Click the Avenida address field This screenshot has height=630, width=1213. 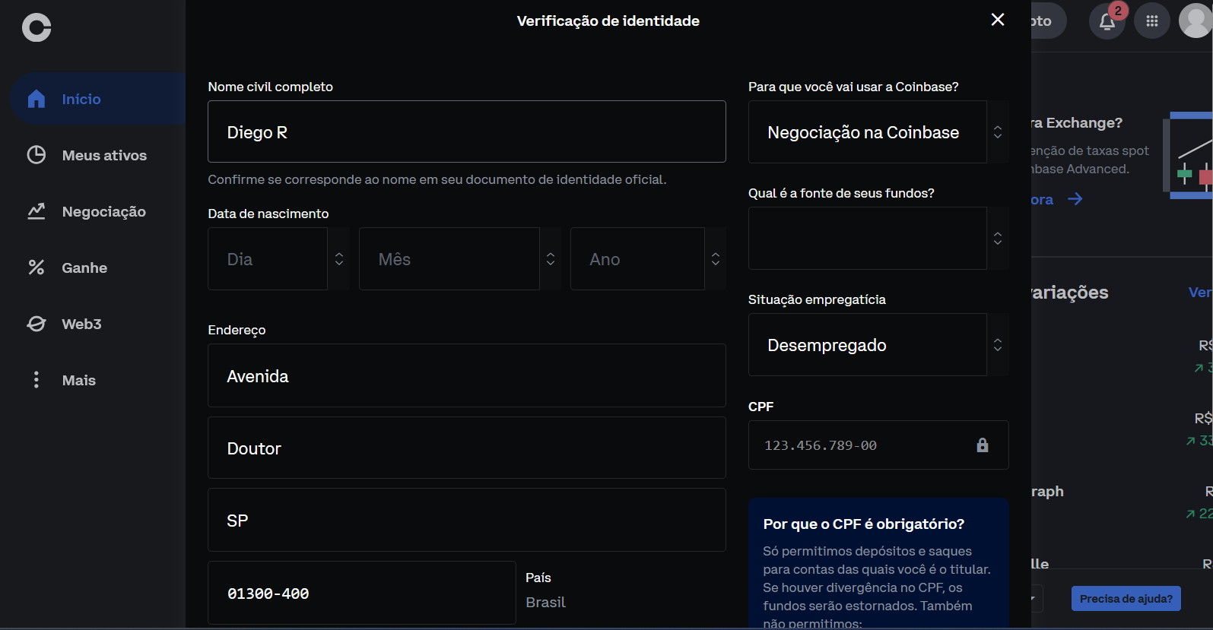(x=467, y=375)
